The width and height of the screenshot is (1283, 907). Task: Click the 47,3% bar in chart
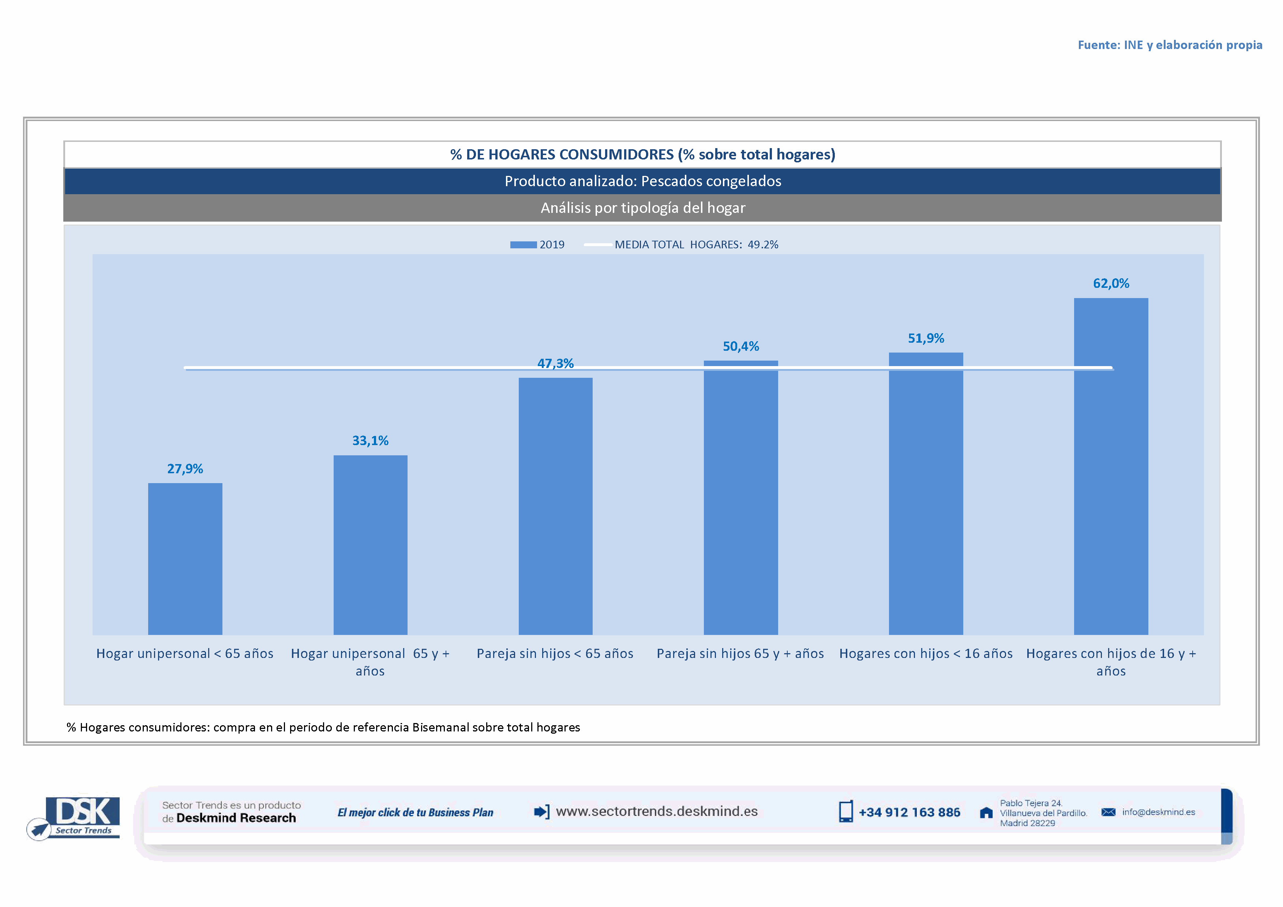[x=555, y=505]
